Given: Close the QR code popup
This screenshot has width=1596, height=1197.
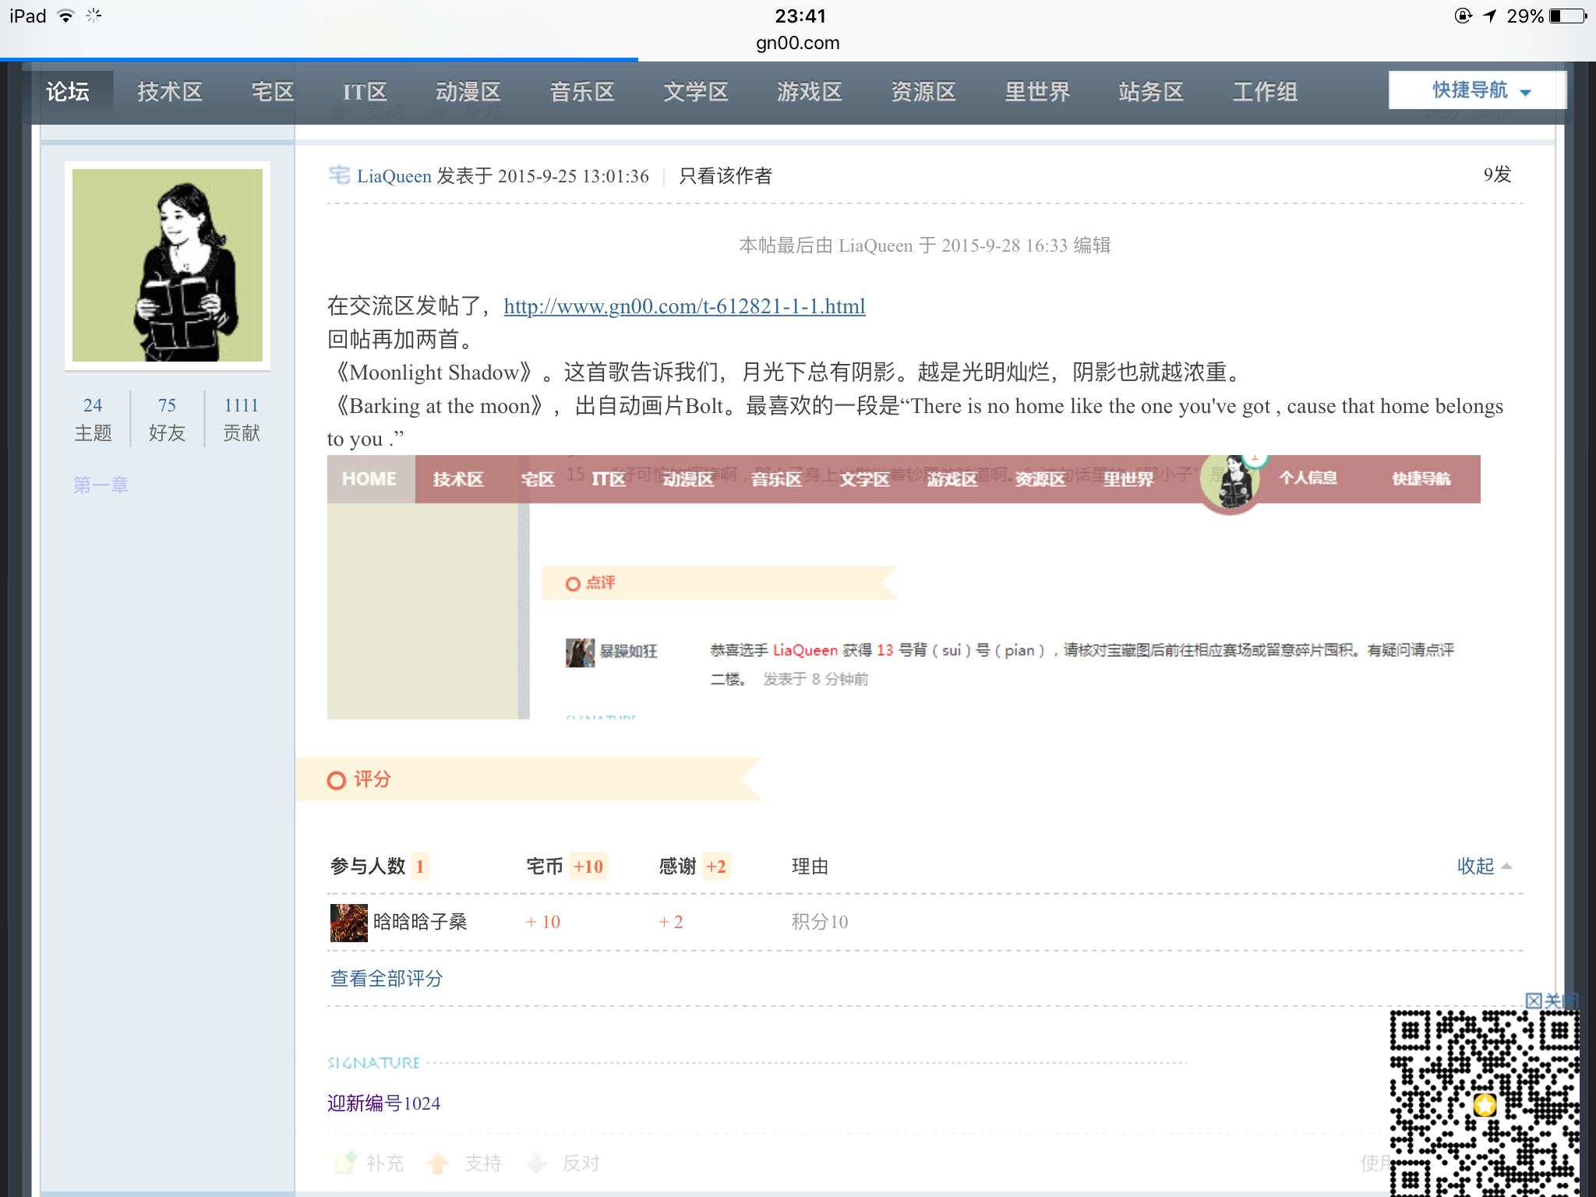Looking at the screenshot, I should (1549, 1001).
